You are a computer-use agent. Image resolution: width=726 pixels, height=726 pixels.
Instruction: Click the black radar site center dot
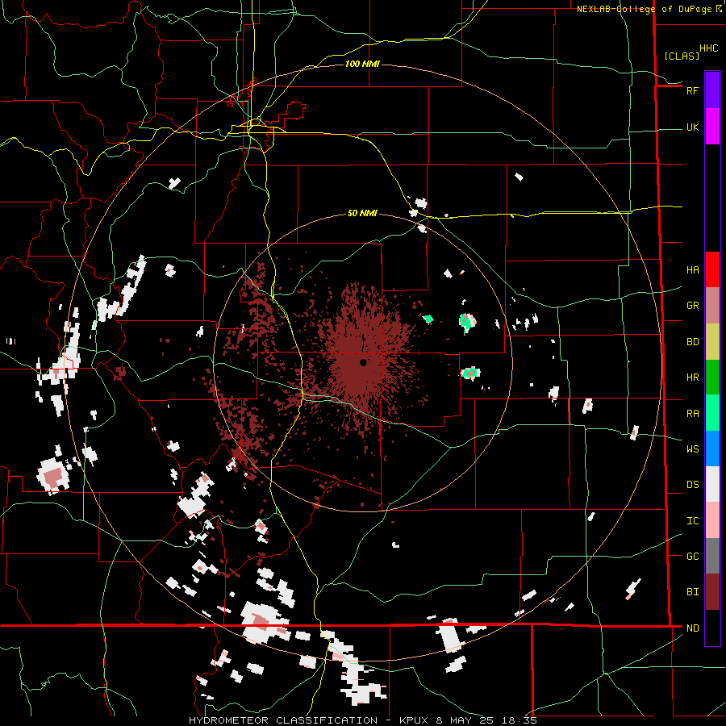363,362
